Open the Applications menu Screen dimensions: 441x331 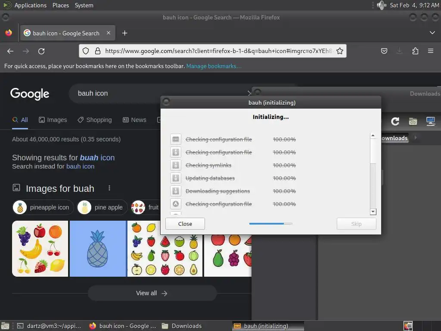coord(31,5)
